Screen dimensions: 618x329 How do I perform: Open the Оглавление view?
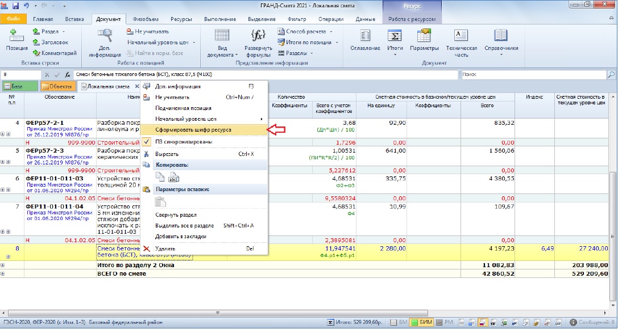pos(365,40)
